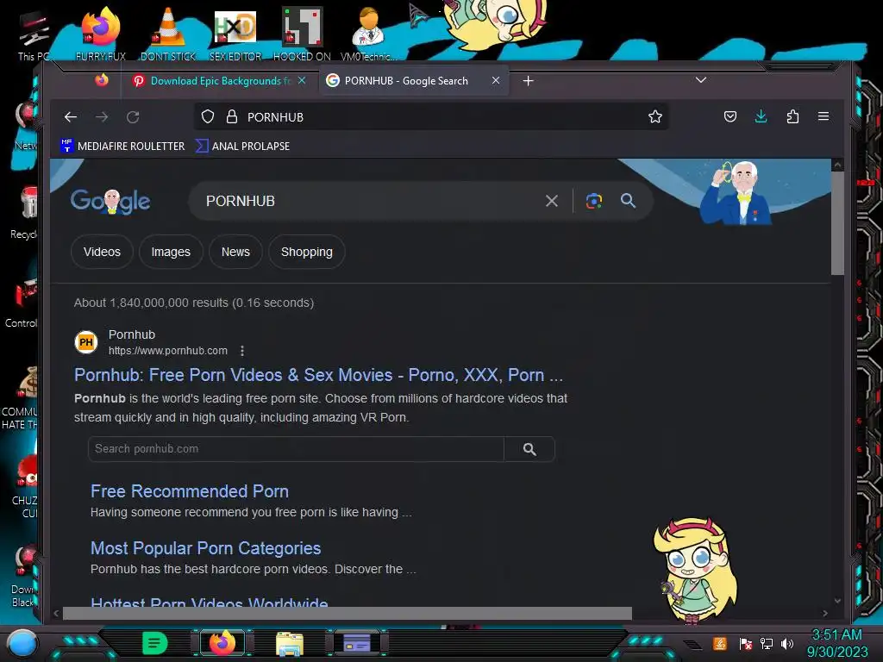Click the vertical page scrollbar thumb
Screen dimensions: 883x662
click(837, 223)
